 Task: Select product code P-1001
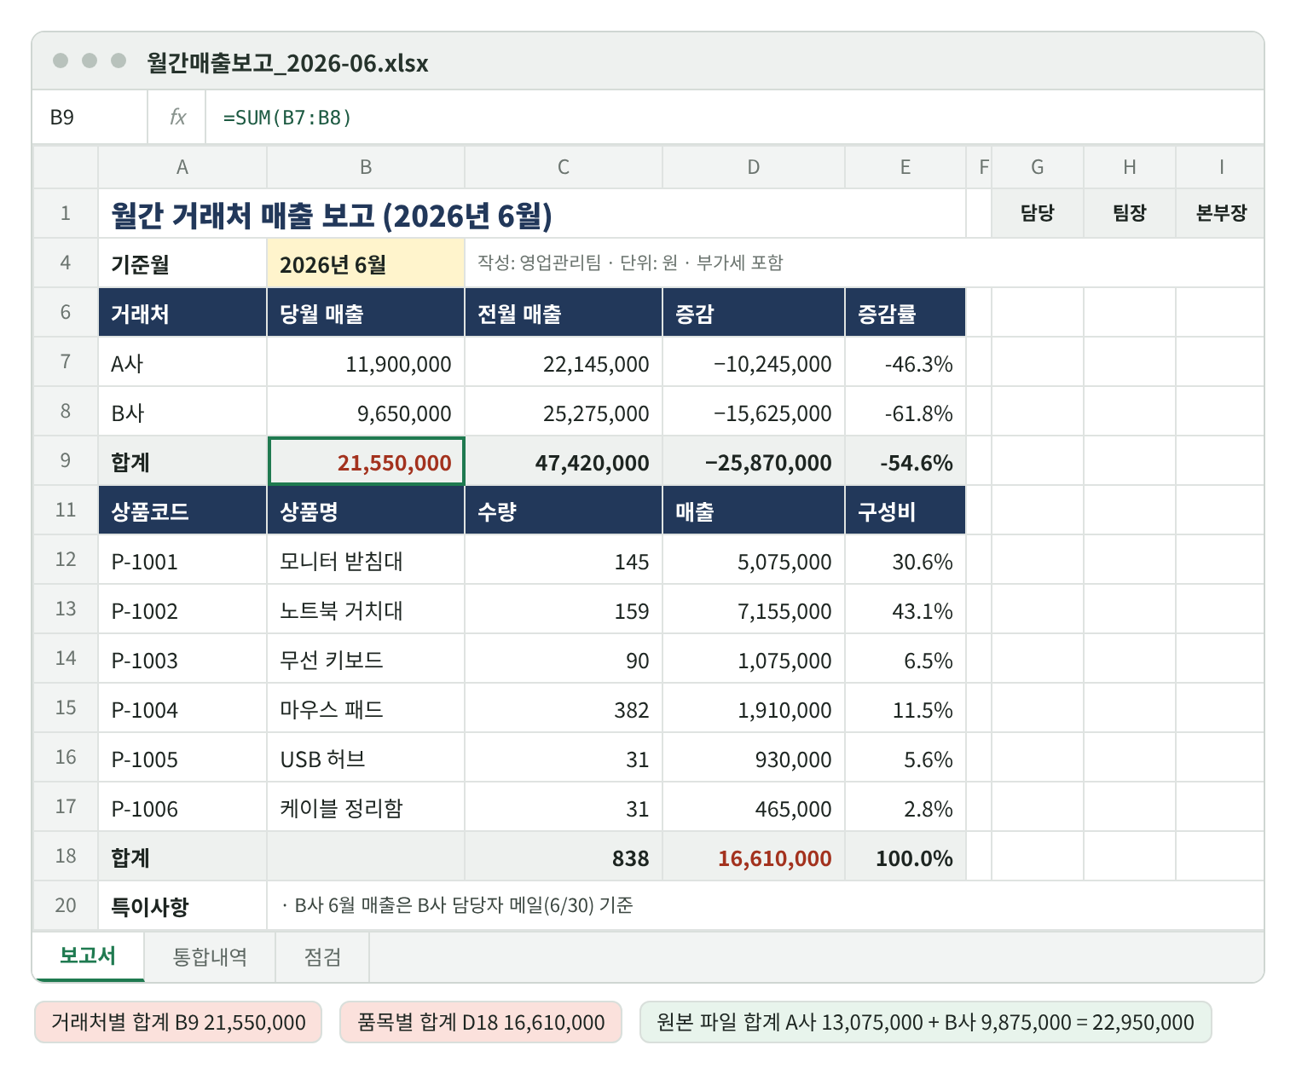[x=182, y=560]
